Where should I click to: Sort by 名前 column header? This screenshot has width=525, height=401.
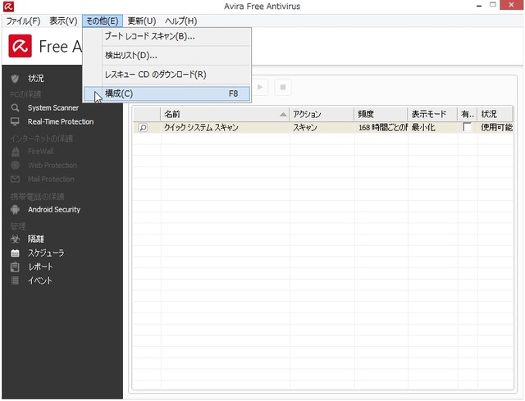coord(225,114)
